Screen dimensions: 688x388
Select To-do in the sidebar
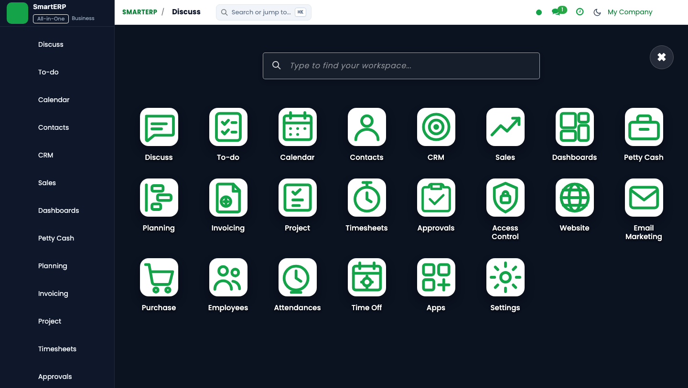pos(48,72)
